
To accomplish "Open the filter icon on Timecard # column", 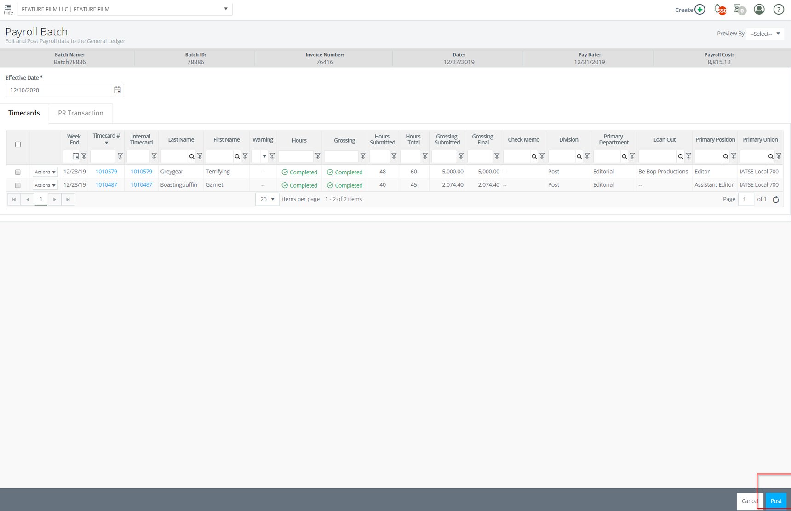I will [120, 156].
